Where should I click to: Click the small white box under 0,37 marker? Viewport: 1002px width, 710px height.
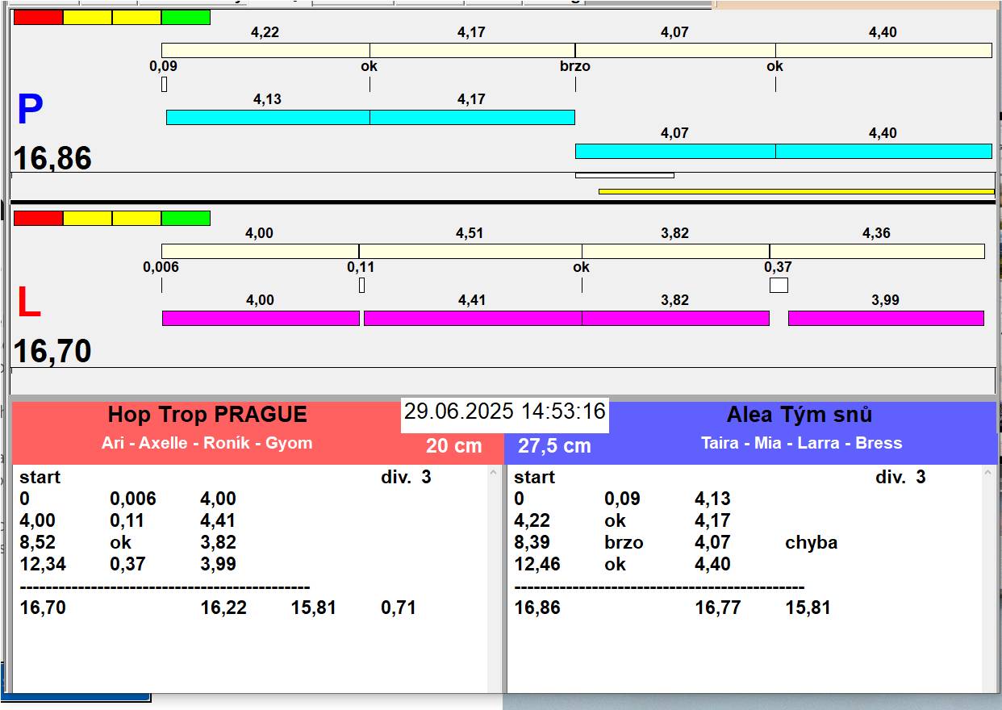(779, 285)
